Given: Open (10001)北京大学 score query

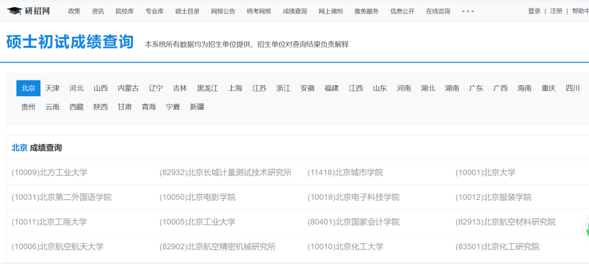Looking at the screenshot, I should 485,172.
